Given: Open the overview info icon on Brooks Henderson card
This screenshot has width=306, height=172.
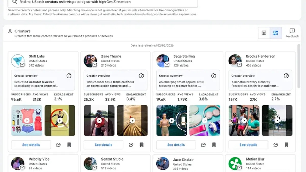Looking at the screenshot, I should [x=286, y=76].
